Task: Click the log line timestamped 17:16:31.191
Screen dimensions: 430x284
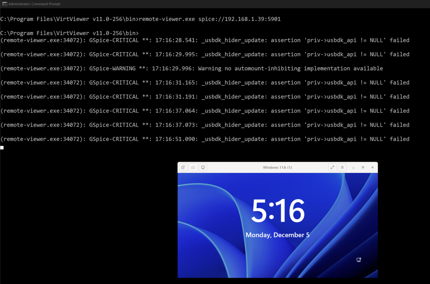Action: tap(205, 97)
